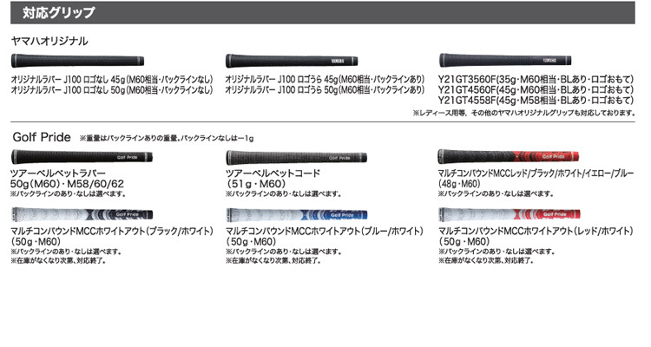Click 在庫がなくなり次第 note under レッド/ホワイト grip

(486, 260)
